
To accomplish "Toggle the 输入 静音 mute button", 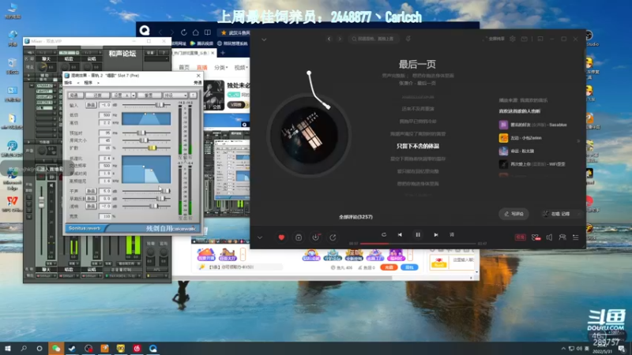I will (x=91, y=105).
